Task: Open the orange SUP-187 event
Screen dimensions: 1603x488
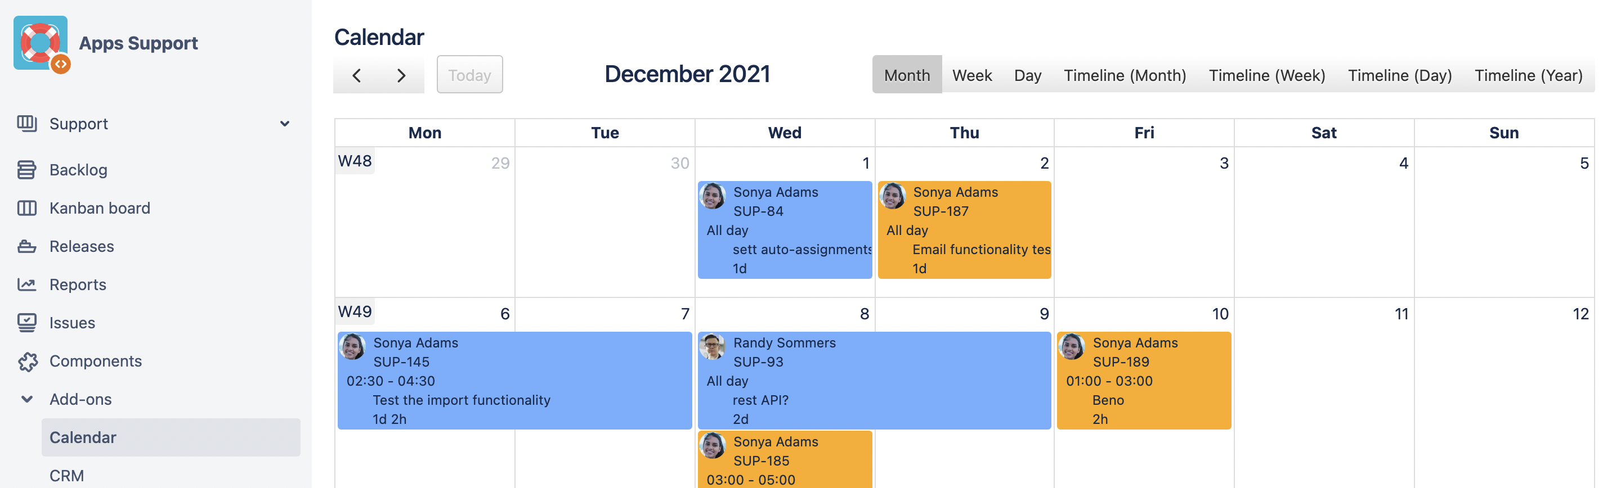Action: click(964, 230)
